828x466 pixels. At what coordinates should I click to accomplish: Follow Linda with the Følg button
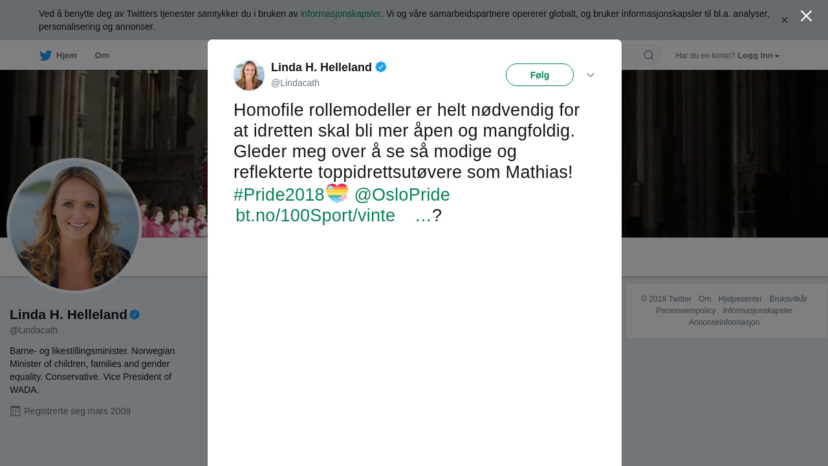539,74
